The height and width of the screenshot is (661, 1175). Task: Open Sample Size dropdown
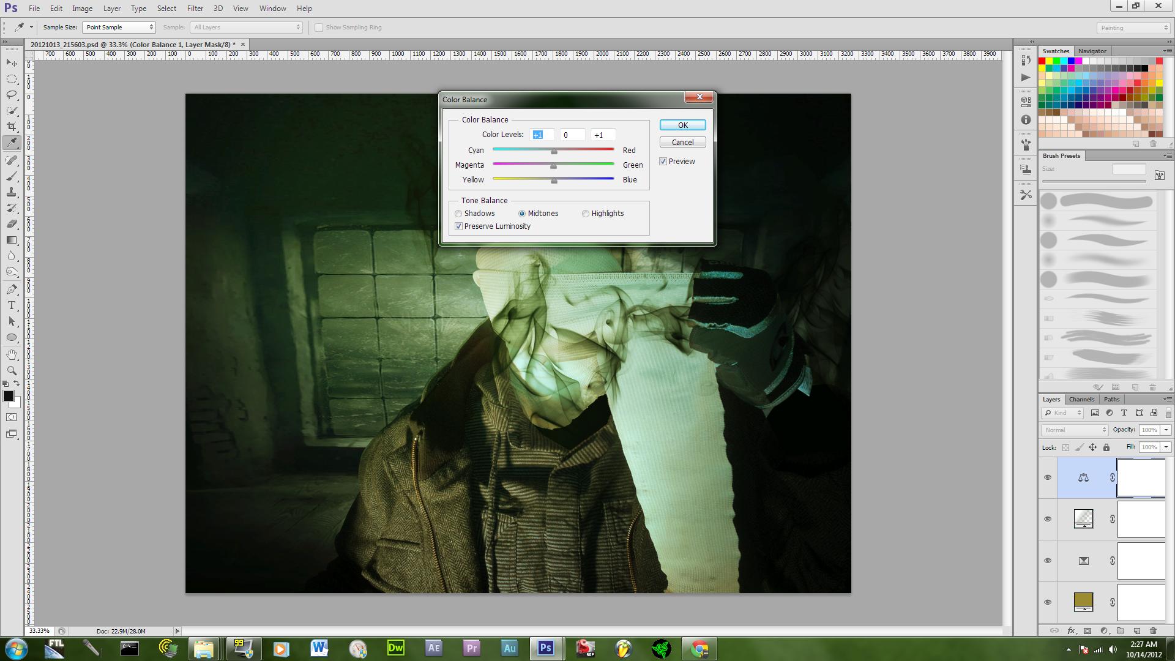[119, 28]
